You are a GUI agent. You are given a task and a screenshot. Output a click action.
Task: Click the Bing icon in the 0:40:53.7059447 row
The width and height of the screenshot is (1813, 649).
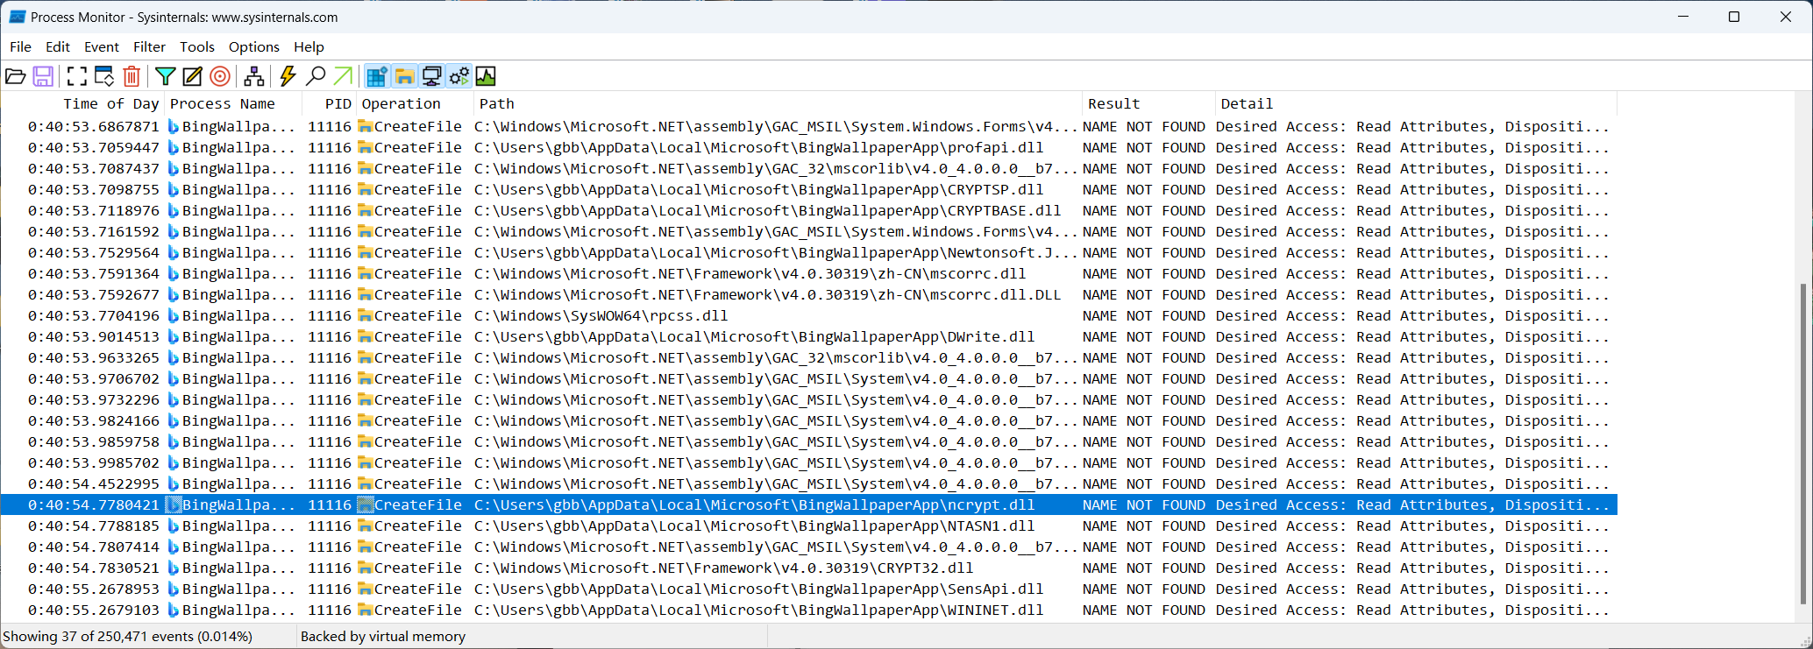click(173, 147)
